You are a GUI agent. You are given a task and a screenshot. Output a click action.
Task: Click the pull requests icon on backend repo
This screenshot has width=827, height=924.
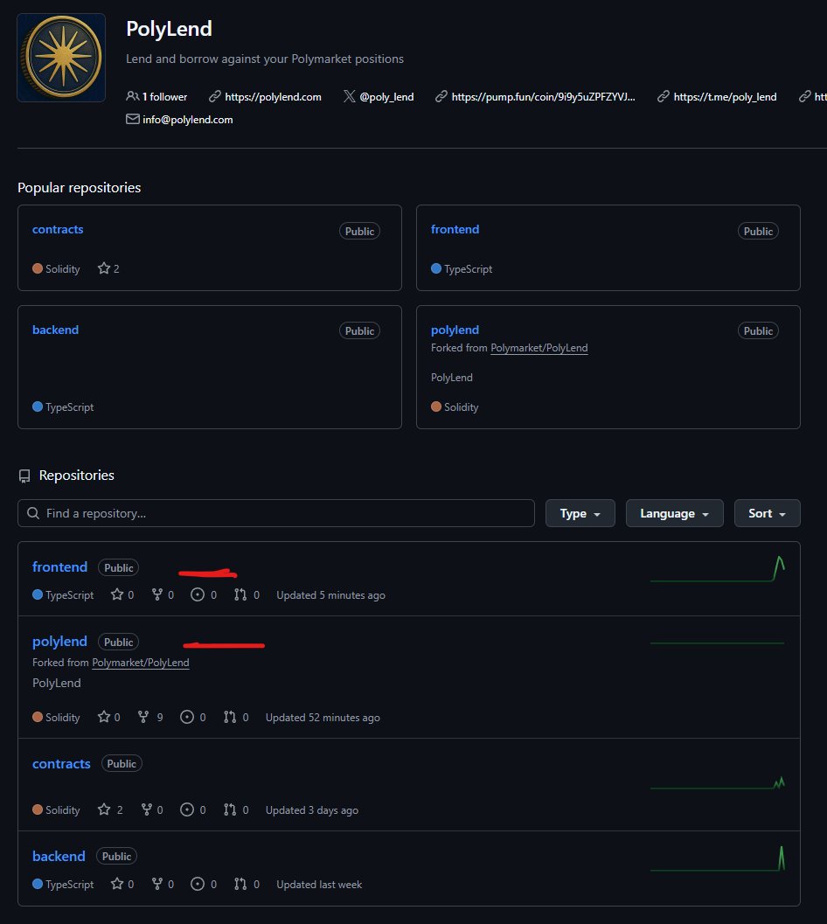[241, 884]
